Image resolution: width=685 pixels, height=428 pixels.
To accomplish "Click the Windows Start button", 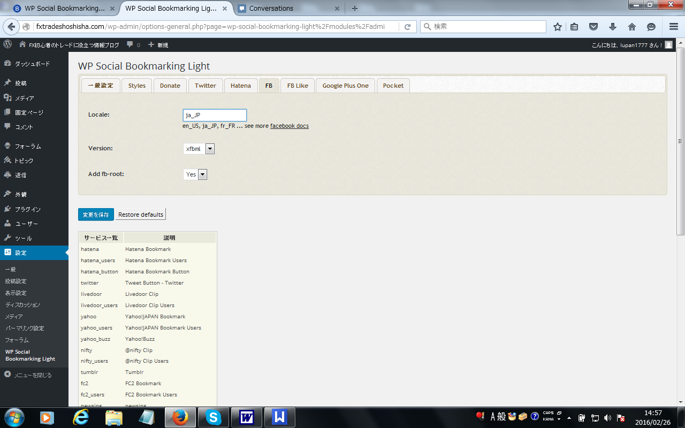I will pyautogui.click(x=13, y=417).
